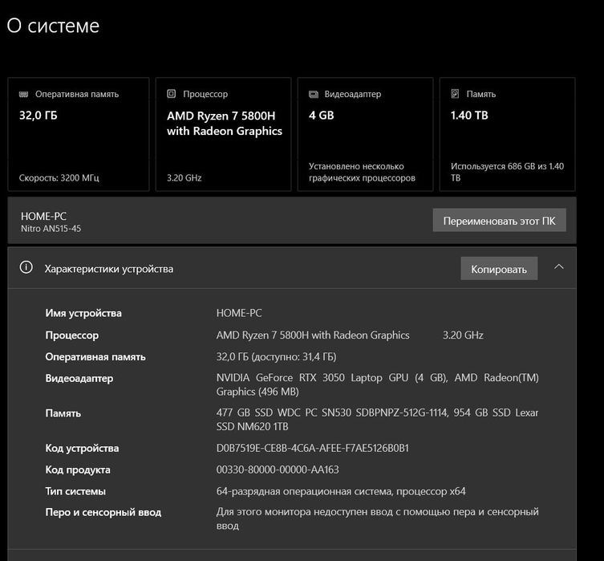This screenshot has width=604, height=561.
Task: Click the Перо и сенсорный ввод label
Action: pyautogui.click(x=103, y=512)
